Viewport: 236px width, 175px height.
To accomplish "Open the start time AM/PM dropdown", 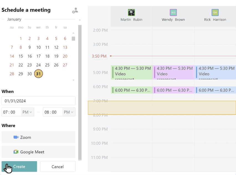I will 28,112.
